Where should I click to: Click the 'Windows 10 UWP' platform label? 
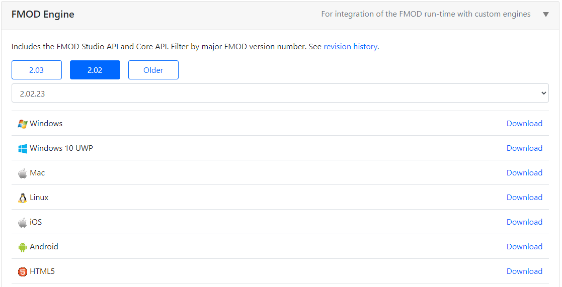tap(61, 148)
